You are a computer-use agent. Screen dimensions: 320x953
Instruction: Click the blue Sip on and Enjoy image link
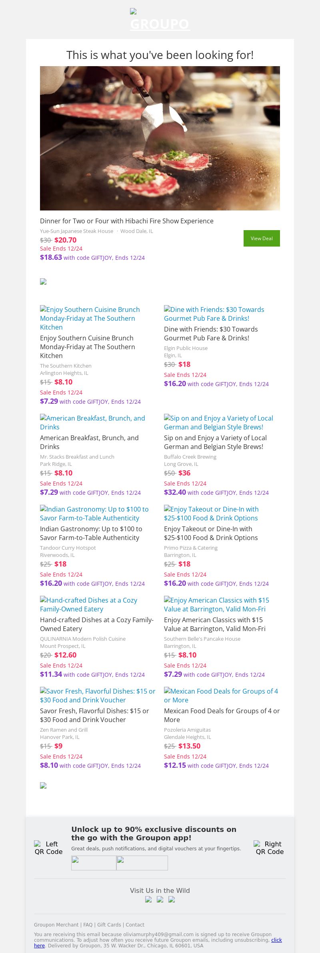218,423
